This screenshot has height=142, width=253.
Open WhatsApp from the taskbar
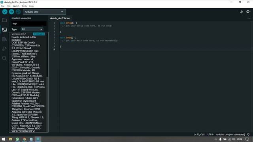pyautogui.click(x=17, y=139)
